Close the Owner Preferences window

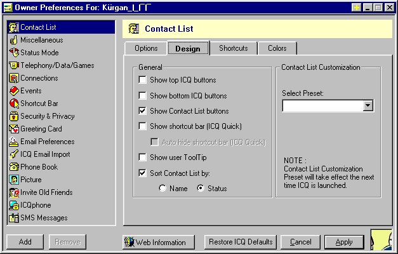389,8
